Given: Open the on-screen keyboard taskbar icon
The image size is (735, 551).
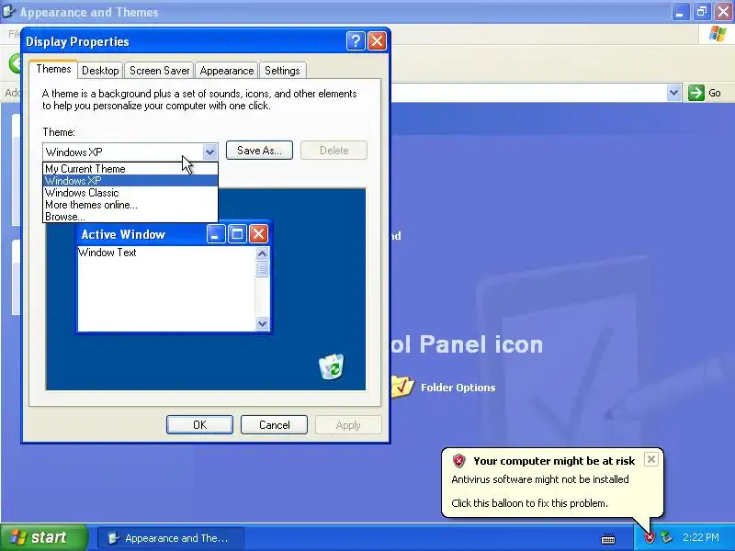Looking at the screenshot, I should point(608,539).
